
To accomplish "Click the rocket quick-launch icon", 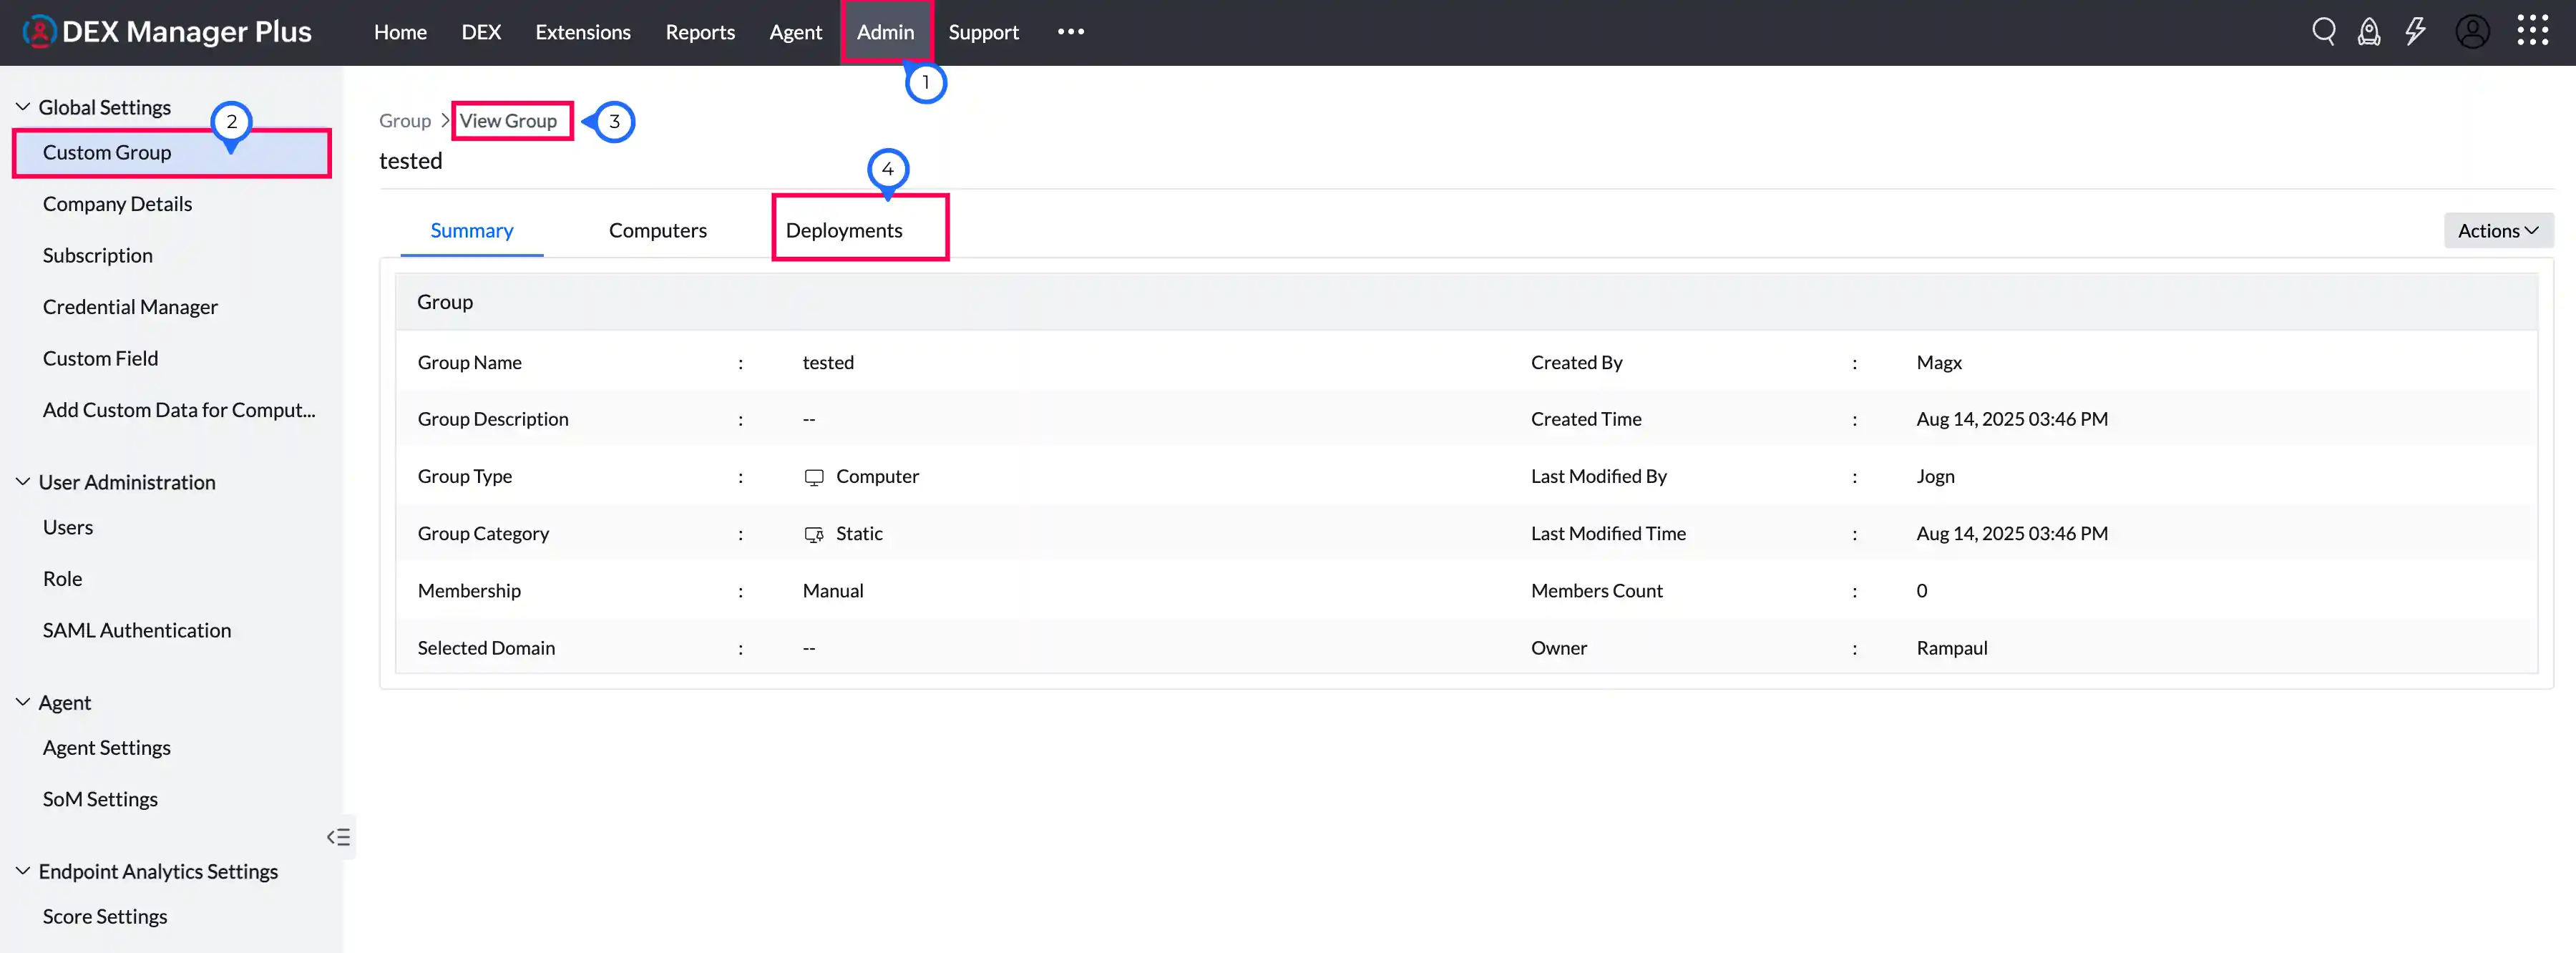I will point(2368,32).
